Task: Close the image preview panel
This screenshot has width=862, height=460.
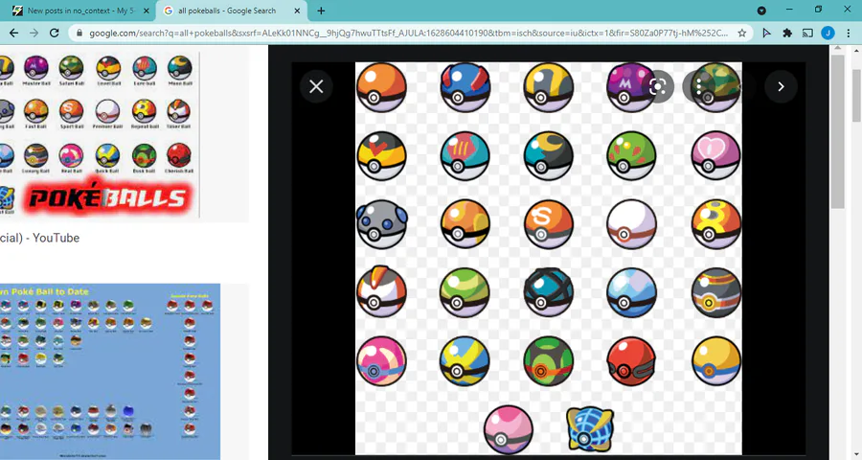Action: click(316, 86)
